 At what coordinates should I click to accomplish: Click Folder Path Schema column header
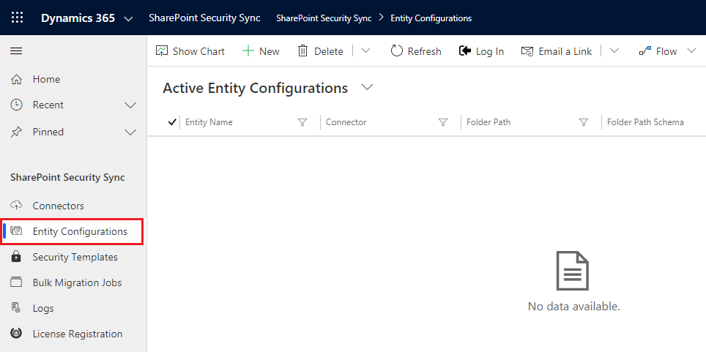coord(645,122)
